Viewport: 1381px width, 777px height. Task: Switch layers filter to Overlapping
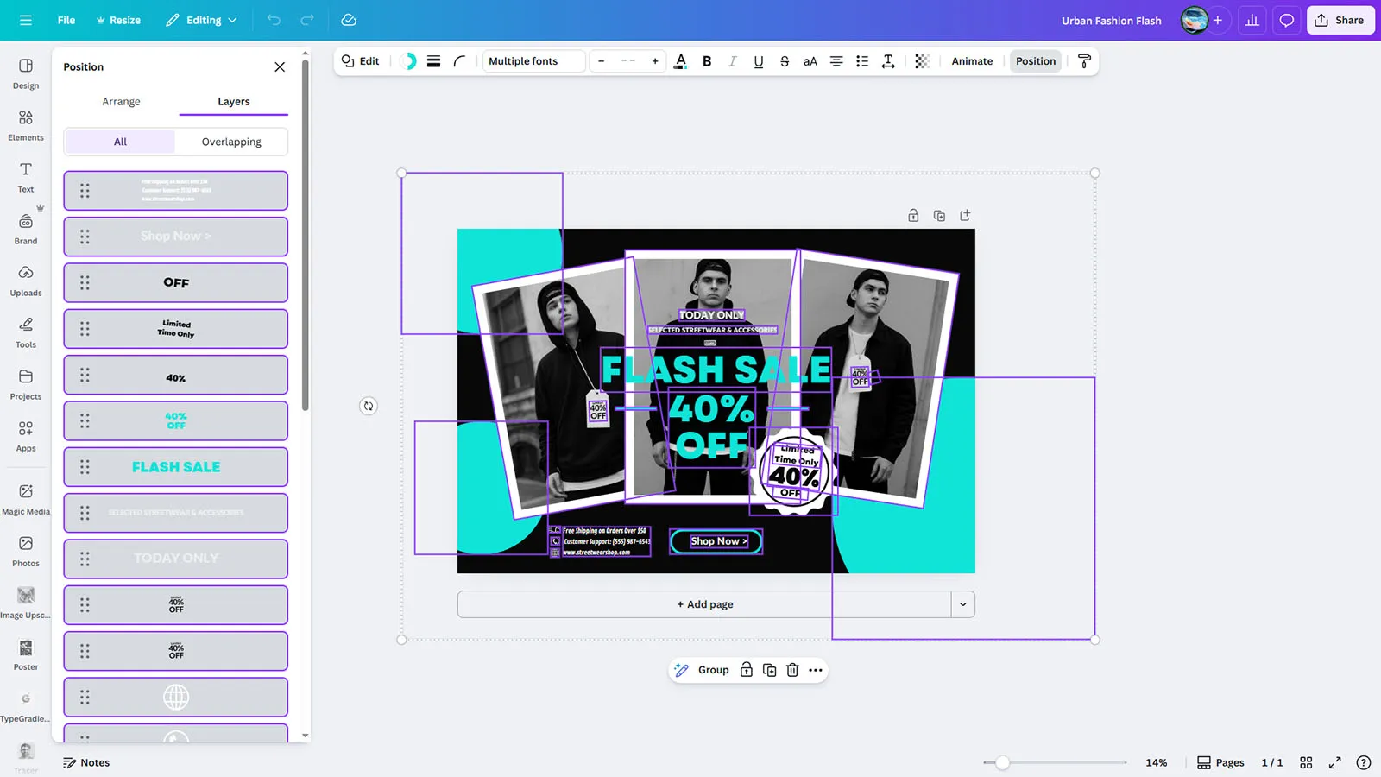(x=231, y=142)
